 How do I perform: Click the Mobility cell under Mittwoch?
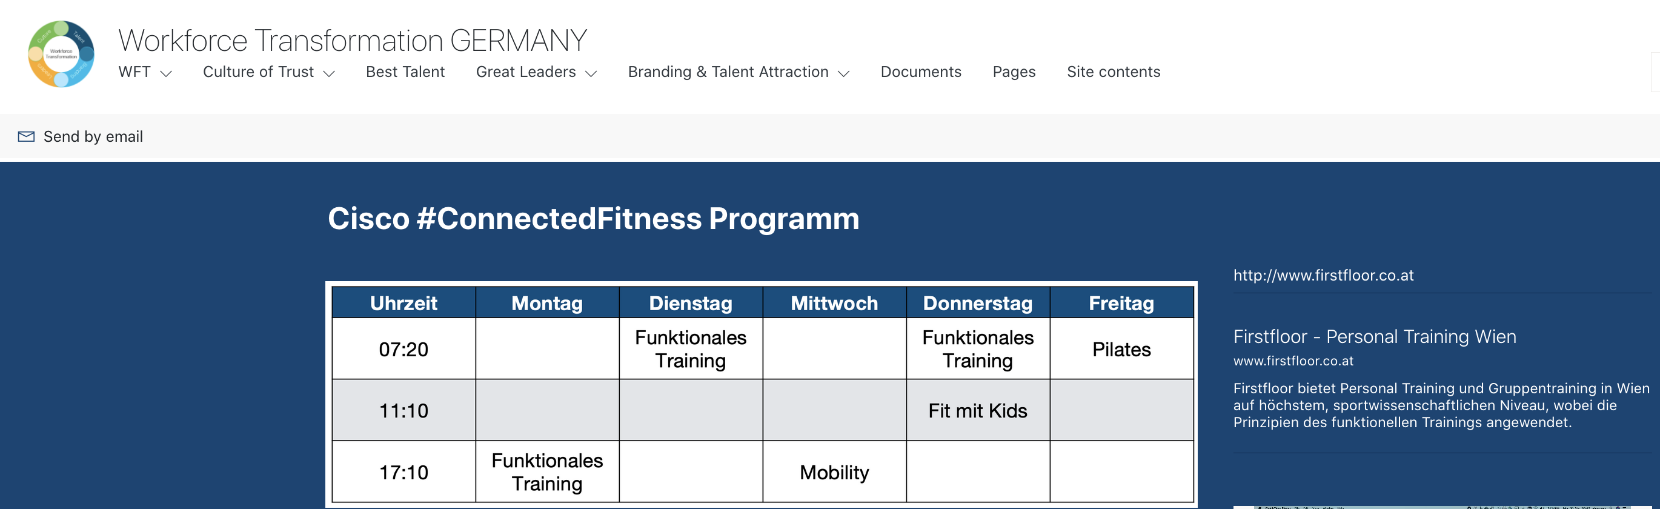[834, 472]
